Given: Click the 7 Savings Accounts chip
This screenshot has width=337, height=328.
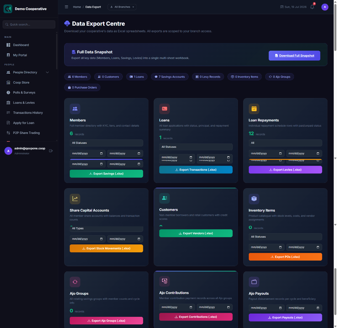Looking at the screenshot, I should click(169, 77).
